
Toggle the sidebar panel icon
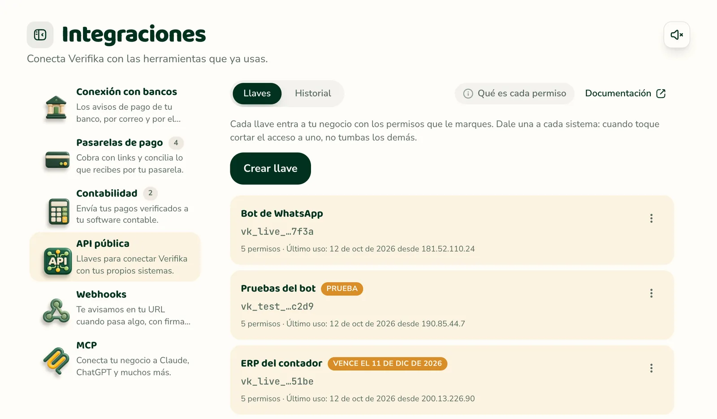tap(40, 35)
